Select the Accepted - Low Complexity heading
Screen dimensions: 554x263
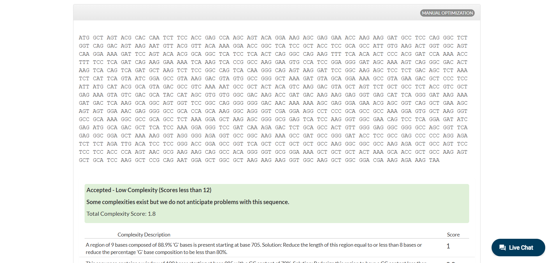point(149,190)
